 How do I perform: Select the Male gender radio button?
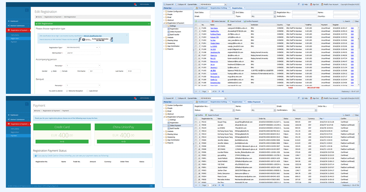(51, 71)
